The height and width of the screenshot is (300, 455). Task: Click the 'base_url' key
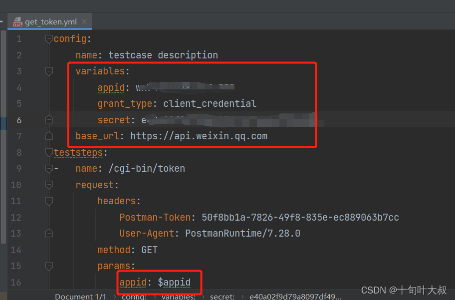(97, 136)
